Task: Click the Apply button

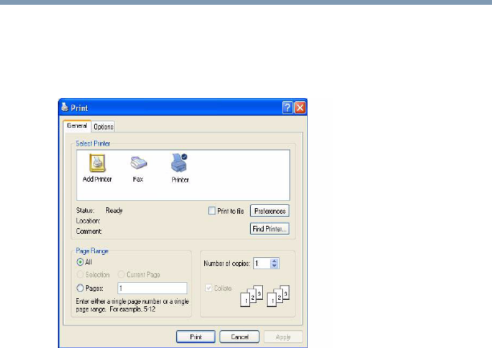Action: coord(283,337)
